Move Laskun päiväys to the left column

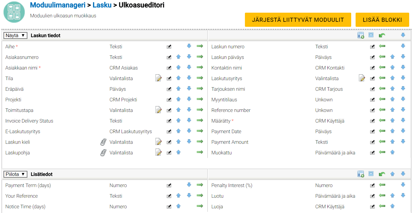(382, 57)
